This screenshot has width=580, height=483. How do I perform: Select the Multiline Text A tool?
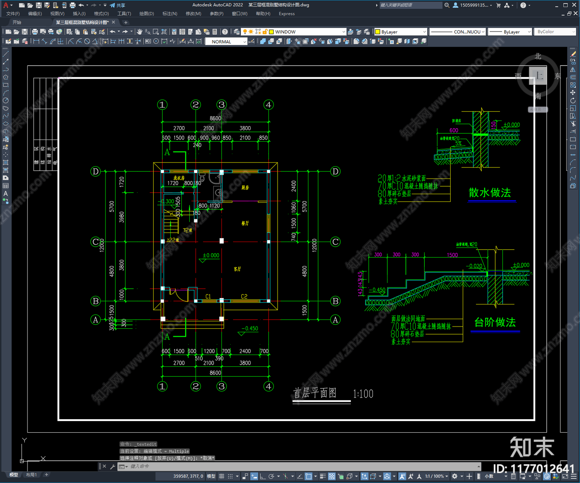point(5,193)
